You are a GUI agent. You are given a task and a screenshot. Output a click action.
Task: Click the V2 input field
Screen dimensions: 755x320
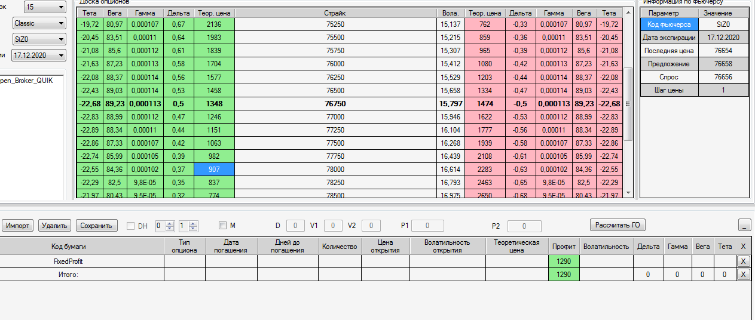(x=371, y=226)
